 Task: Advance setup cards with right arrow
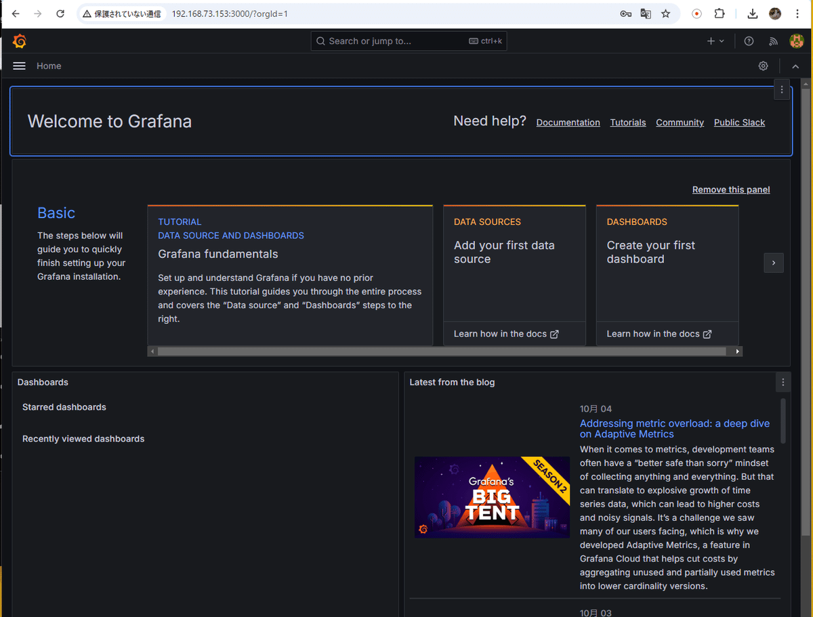(774, 263)
